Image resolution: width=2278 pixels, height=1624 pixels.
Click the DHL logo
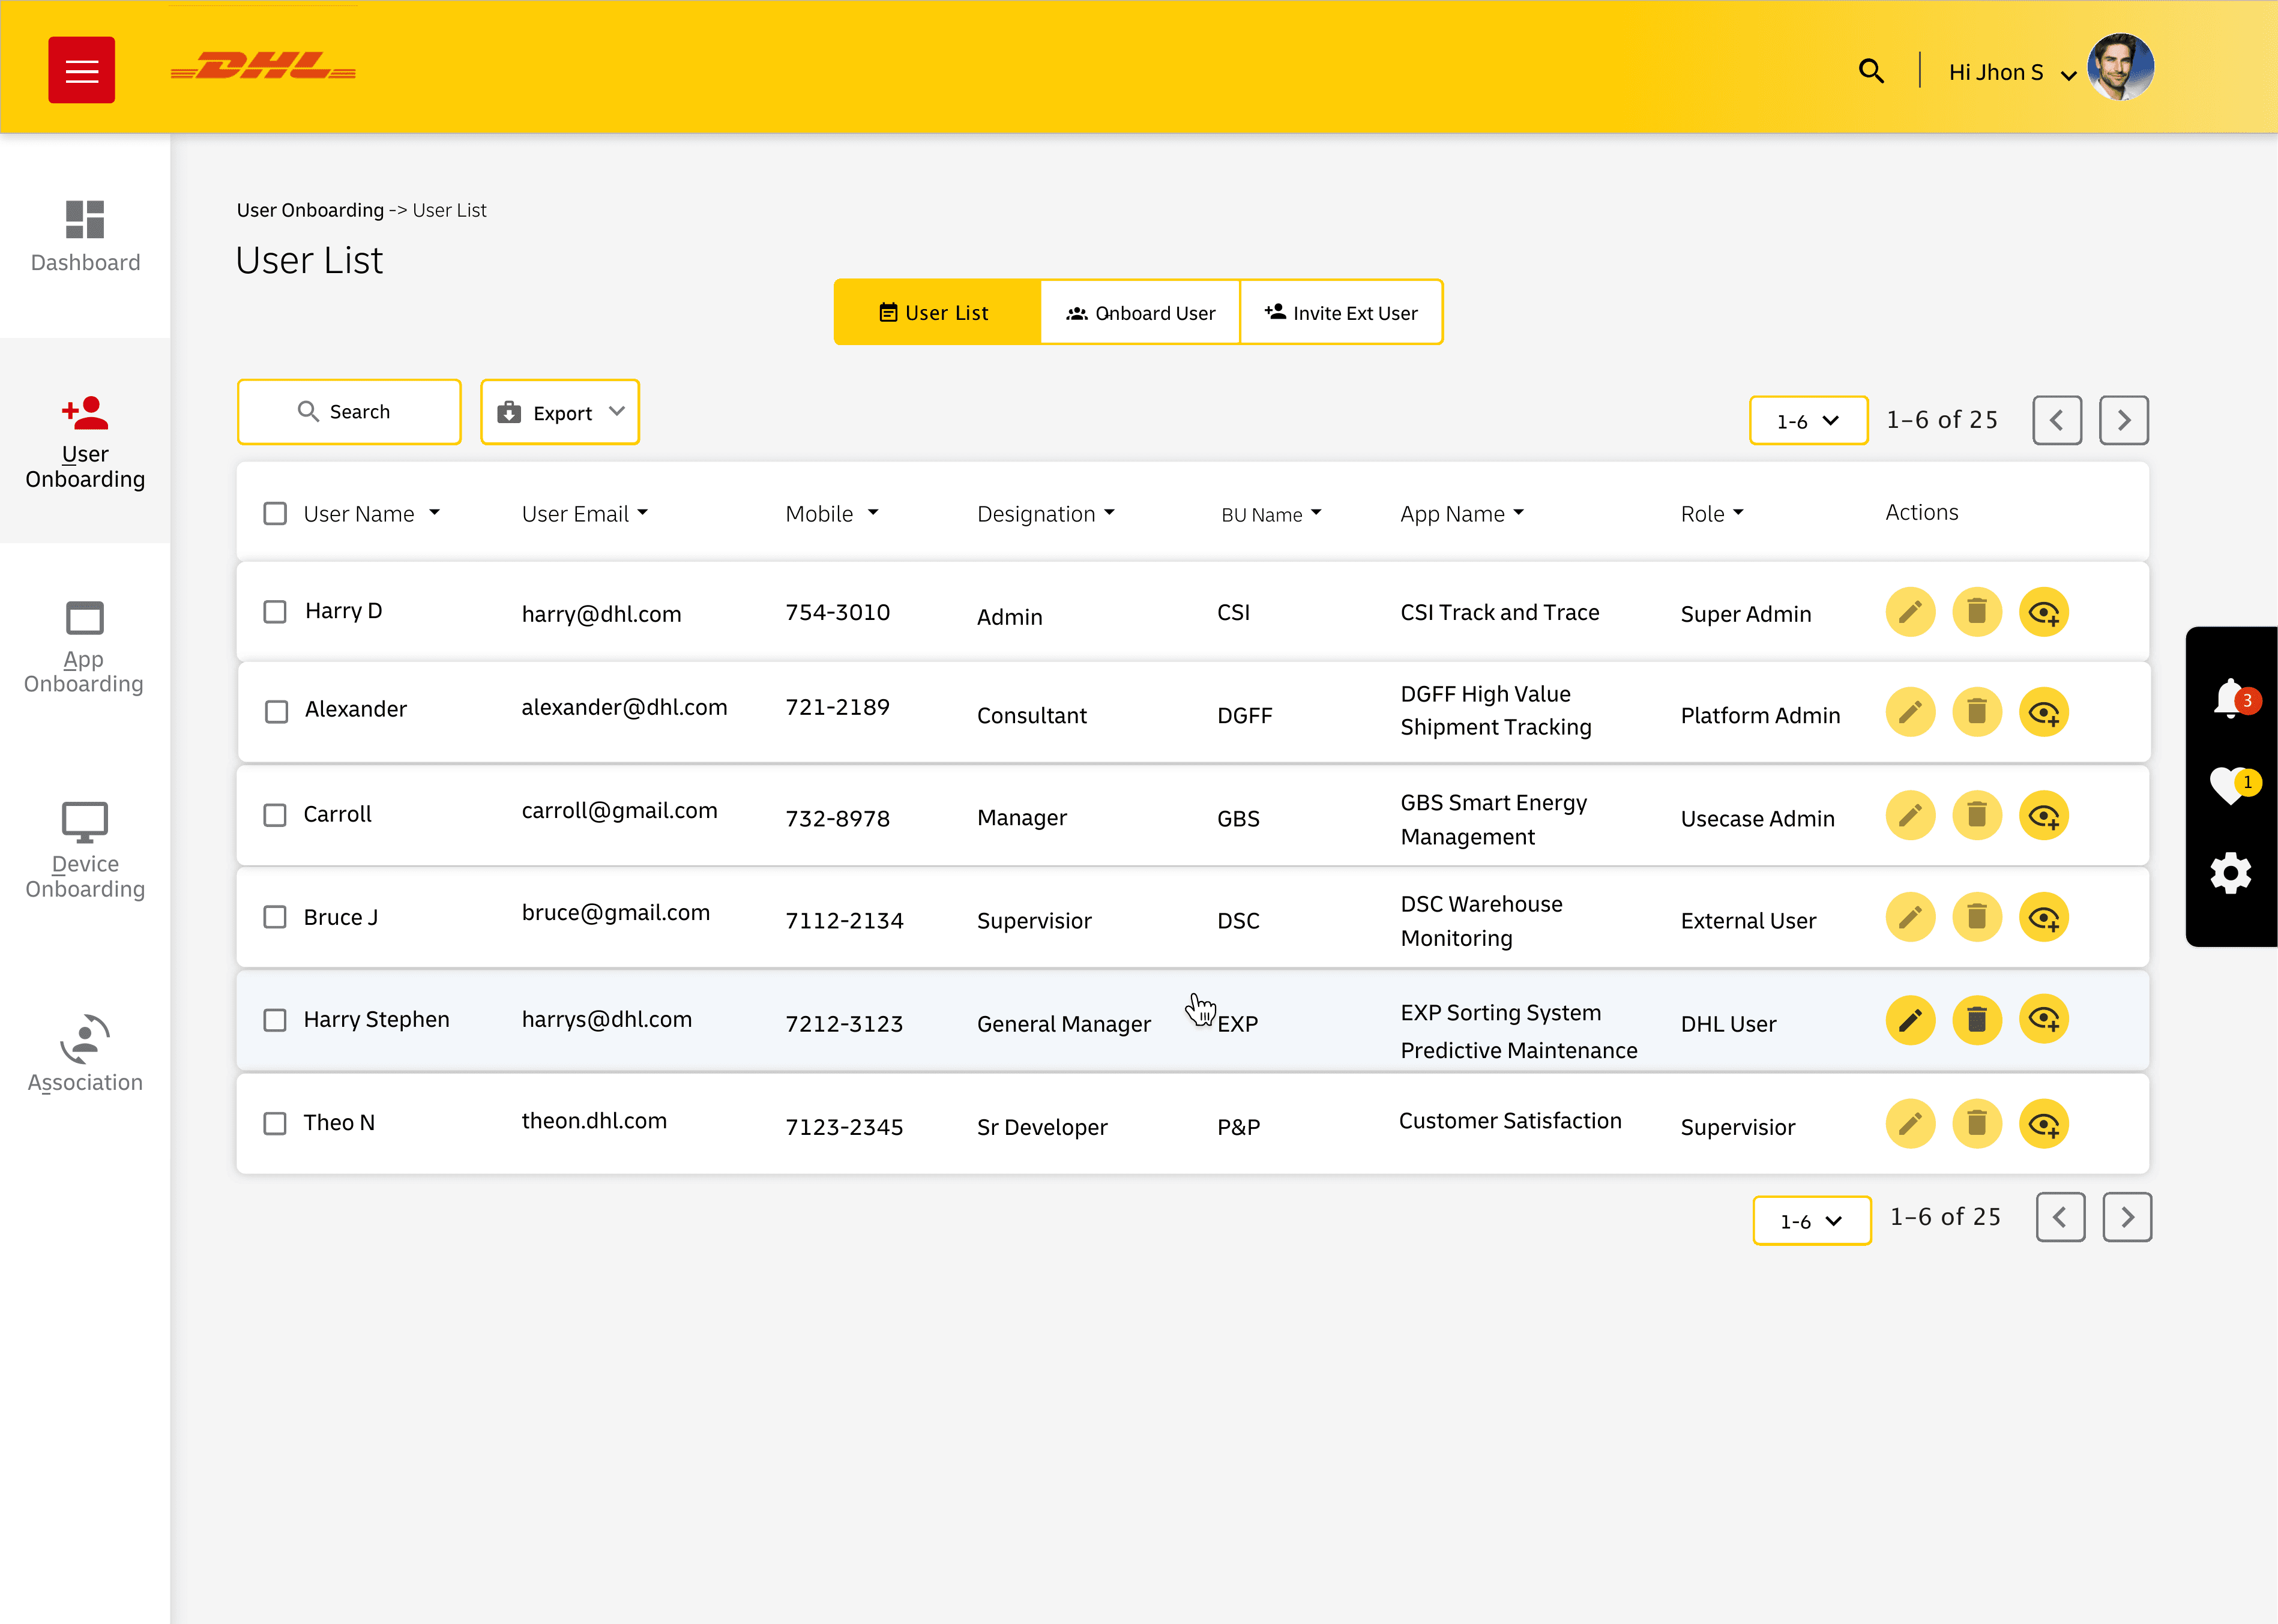263,67
